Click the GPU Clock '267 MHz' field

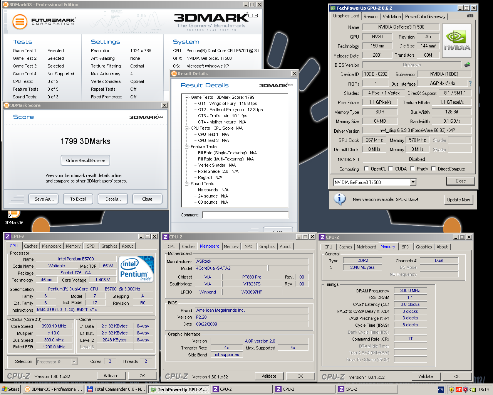click(x=374, y=140)
